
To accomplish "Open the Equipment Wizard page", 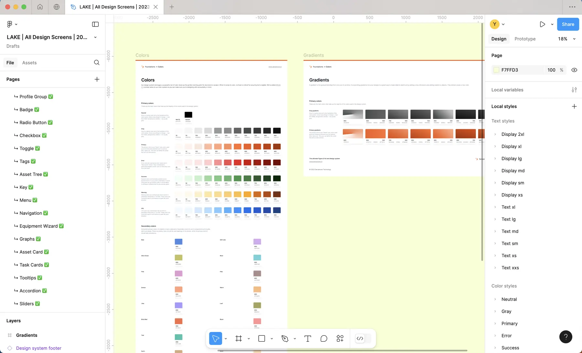I will coord(39,226).
